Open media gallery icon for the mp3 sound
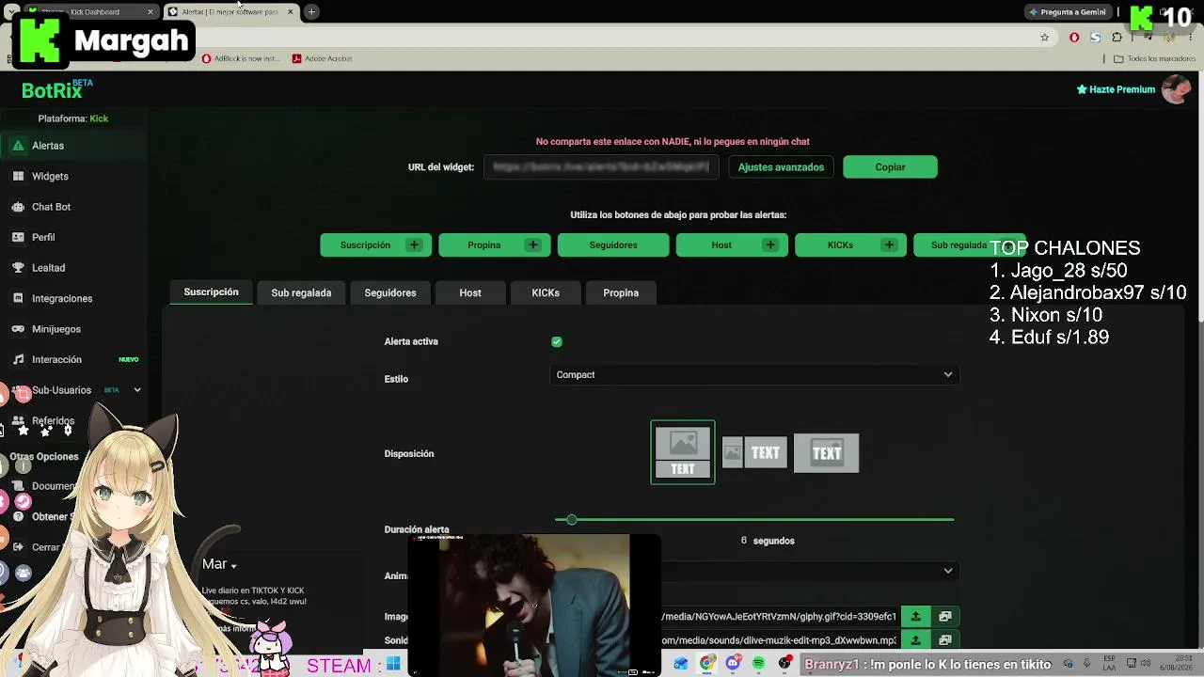The image size is (1204, 677). point(945,640)
